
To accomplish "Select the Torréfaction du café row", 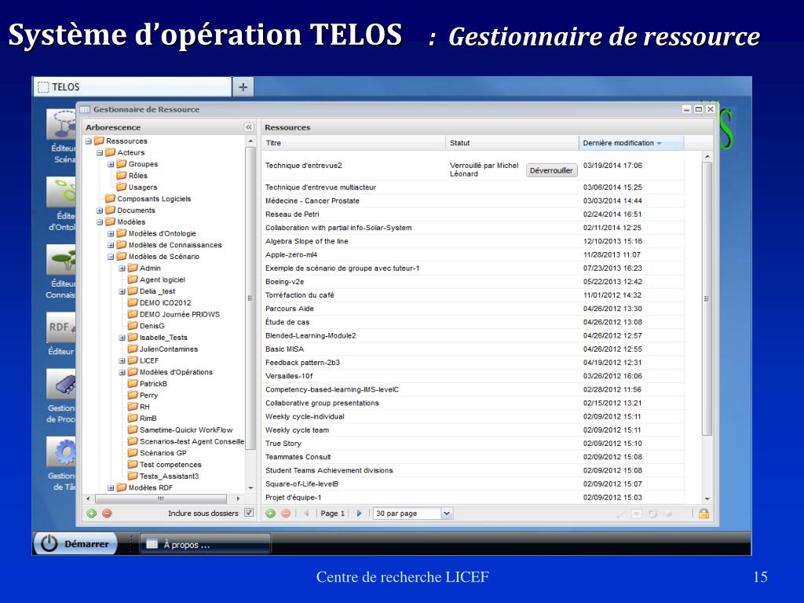I will click(x=473, y=295).
